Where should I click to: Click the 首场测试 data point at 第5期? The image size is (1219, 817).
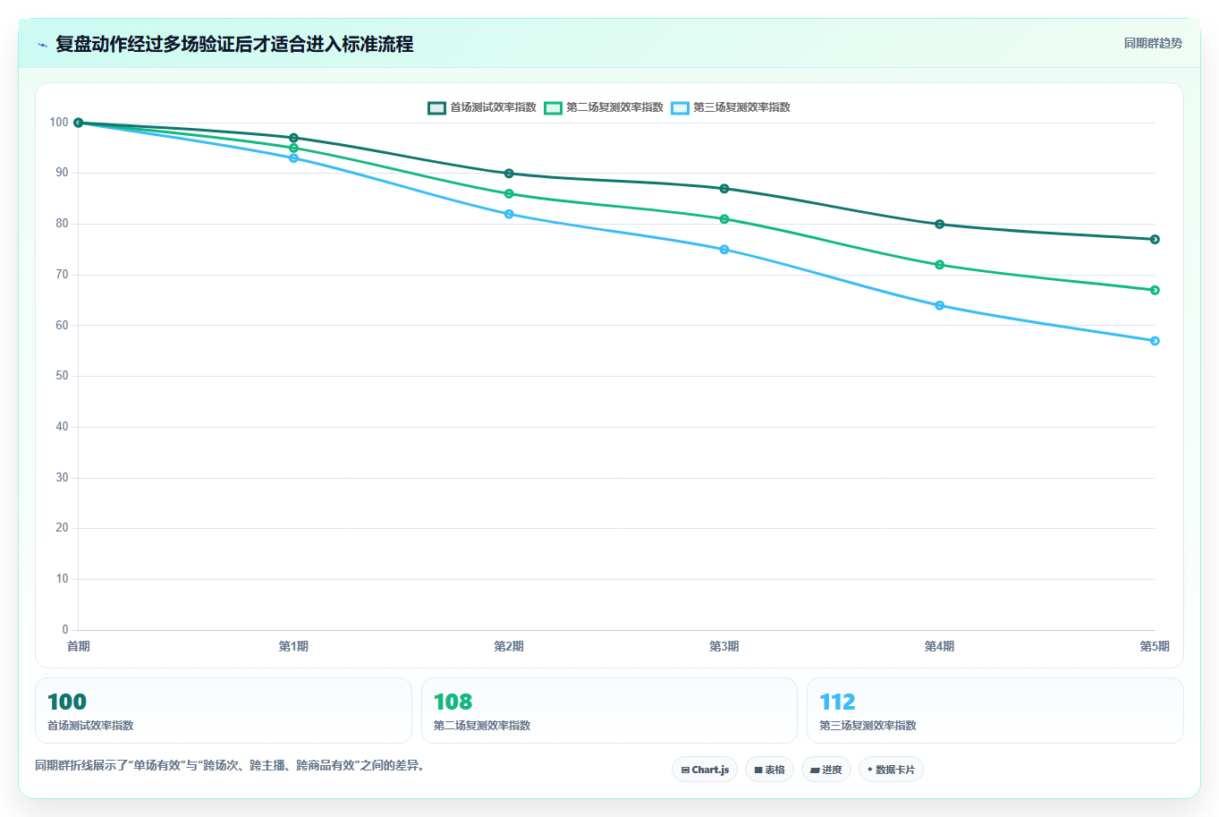pyautogui.click(x=1155, y=240)
